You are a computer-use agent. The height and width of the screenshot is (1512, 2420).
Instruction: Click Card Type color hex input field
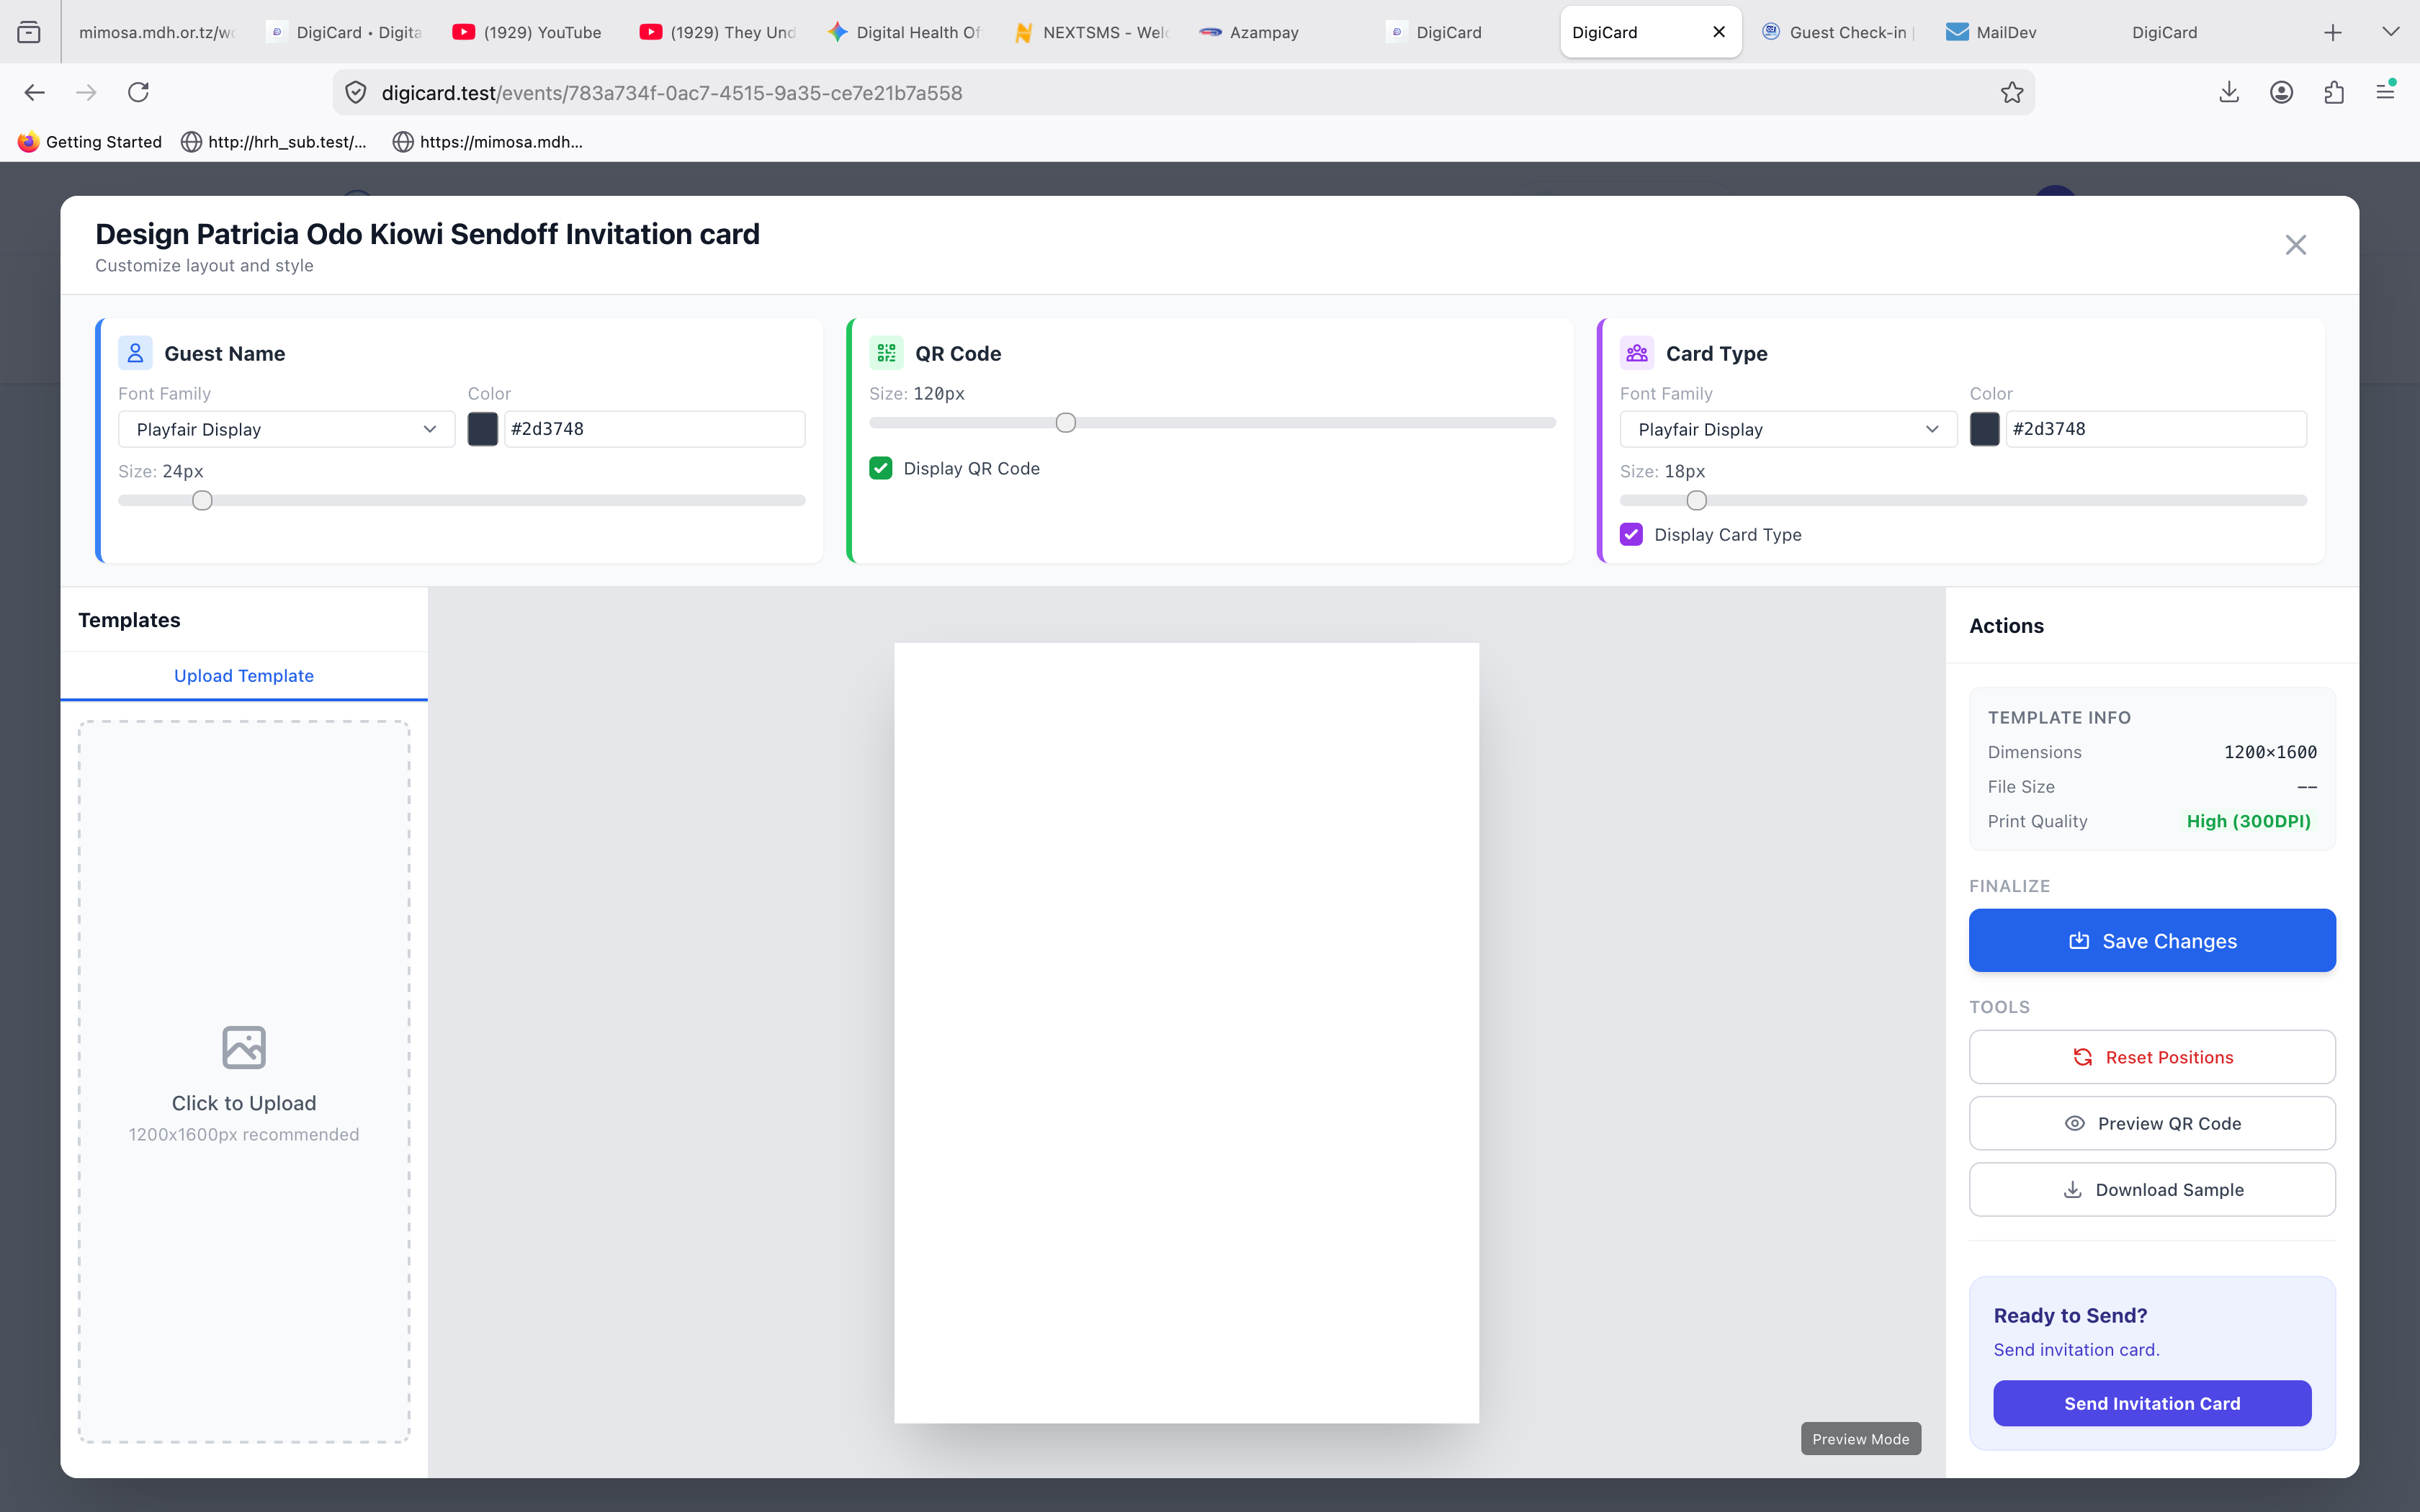pyautogui.click(x=2157, y=429)
